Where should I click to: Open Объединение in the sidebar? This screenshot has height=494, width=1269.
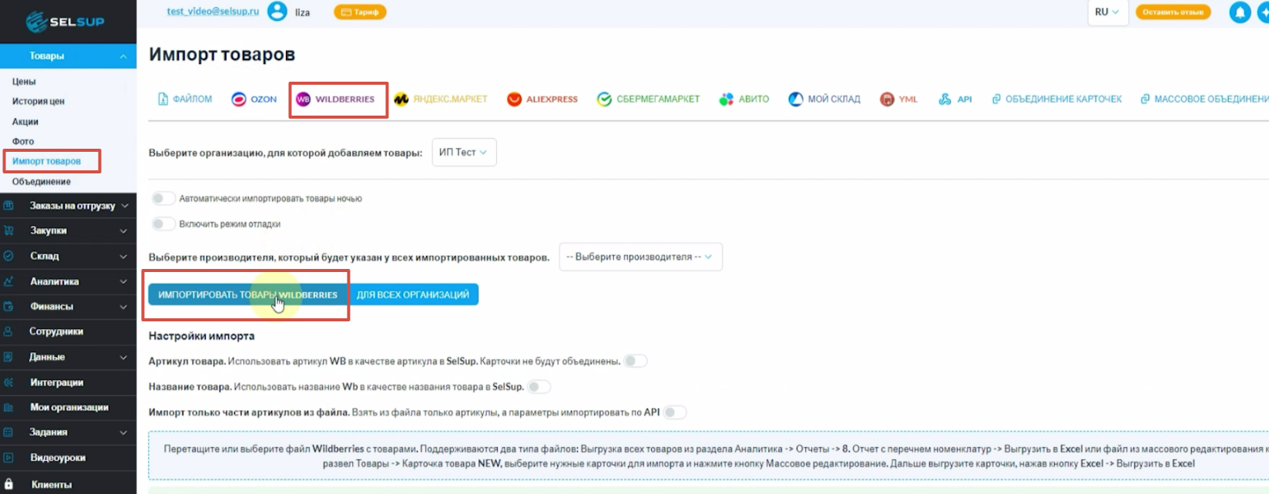(x=42, y=182)
